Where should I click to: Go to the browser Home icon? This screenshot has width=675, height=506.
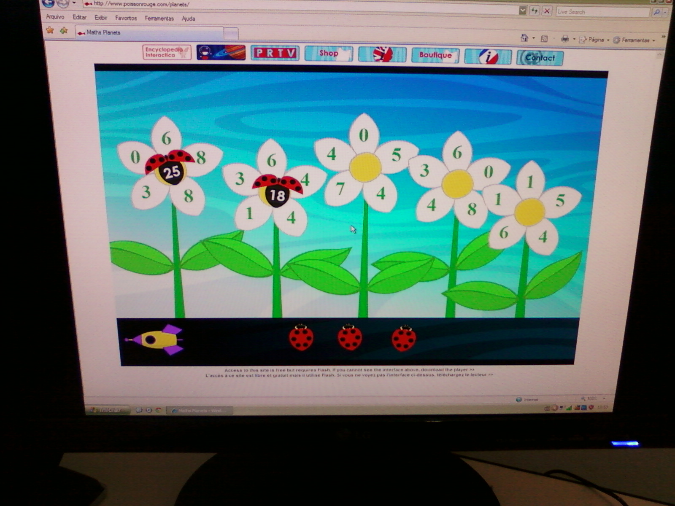point(524,38)
